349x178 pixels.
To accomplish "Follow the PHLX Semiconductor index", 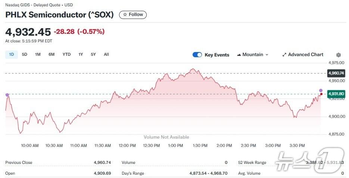I will [133, 14].
